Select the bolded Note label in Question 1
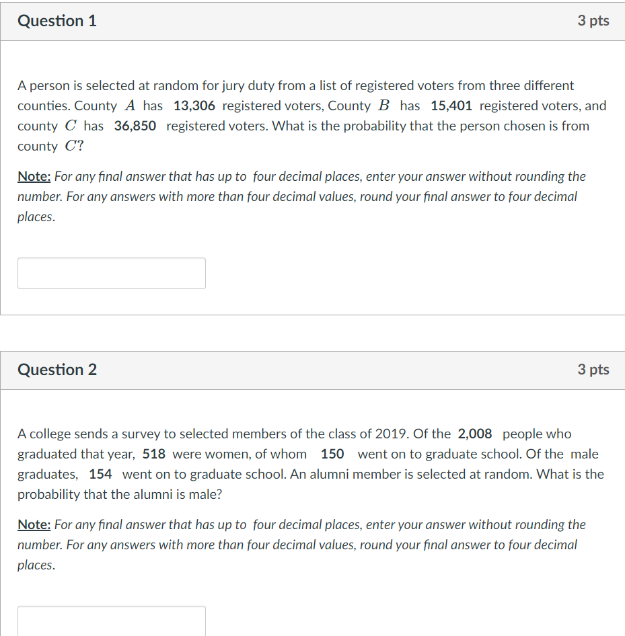 [x=34, y=176]
